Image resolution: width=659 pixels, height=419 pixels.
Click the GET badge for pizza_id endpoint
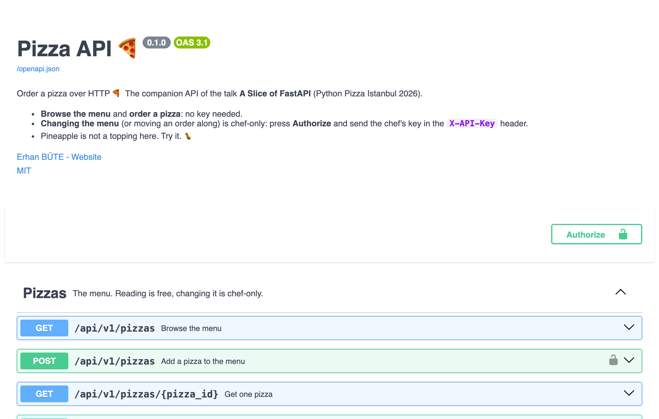point(44,394)
